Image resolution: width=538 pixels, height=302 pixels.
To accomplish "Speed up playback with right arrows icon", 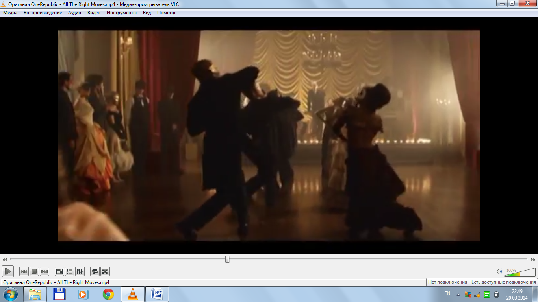I will 533,260.
